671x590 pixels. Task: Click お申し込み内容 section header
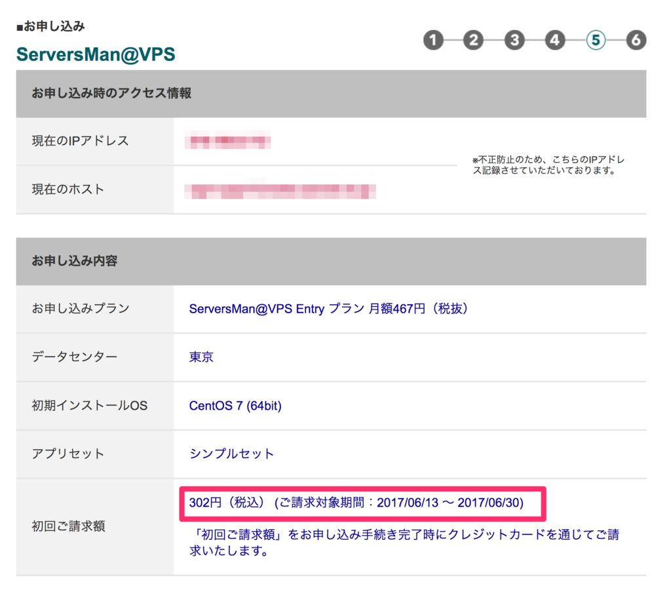click(331, 261)
